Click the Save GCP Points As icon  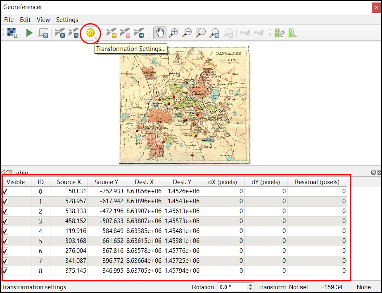point(74,33)
